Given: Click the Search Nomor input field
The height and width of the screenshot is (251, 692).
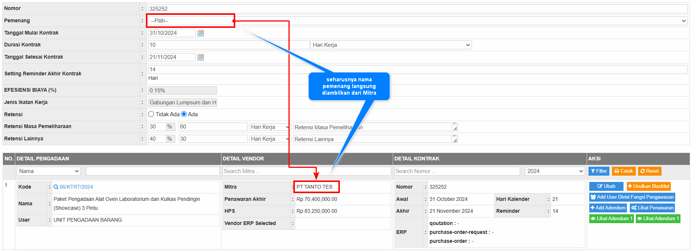Looking at the screenshot, I should [x=457, y=171].
